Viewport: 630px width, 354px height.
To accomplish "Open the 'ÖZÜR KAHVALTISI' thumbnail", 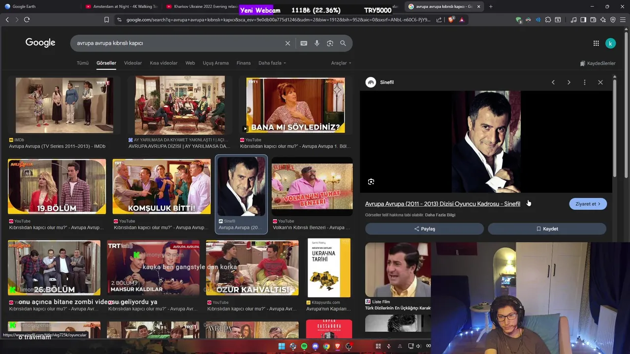I will 252,268.
